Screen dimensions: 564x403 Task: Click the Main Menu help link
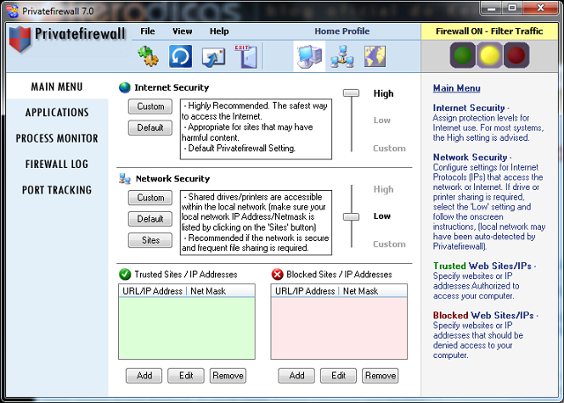click(x=456, y=88)
